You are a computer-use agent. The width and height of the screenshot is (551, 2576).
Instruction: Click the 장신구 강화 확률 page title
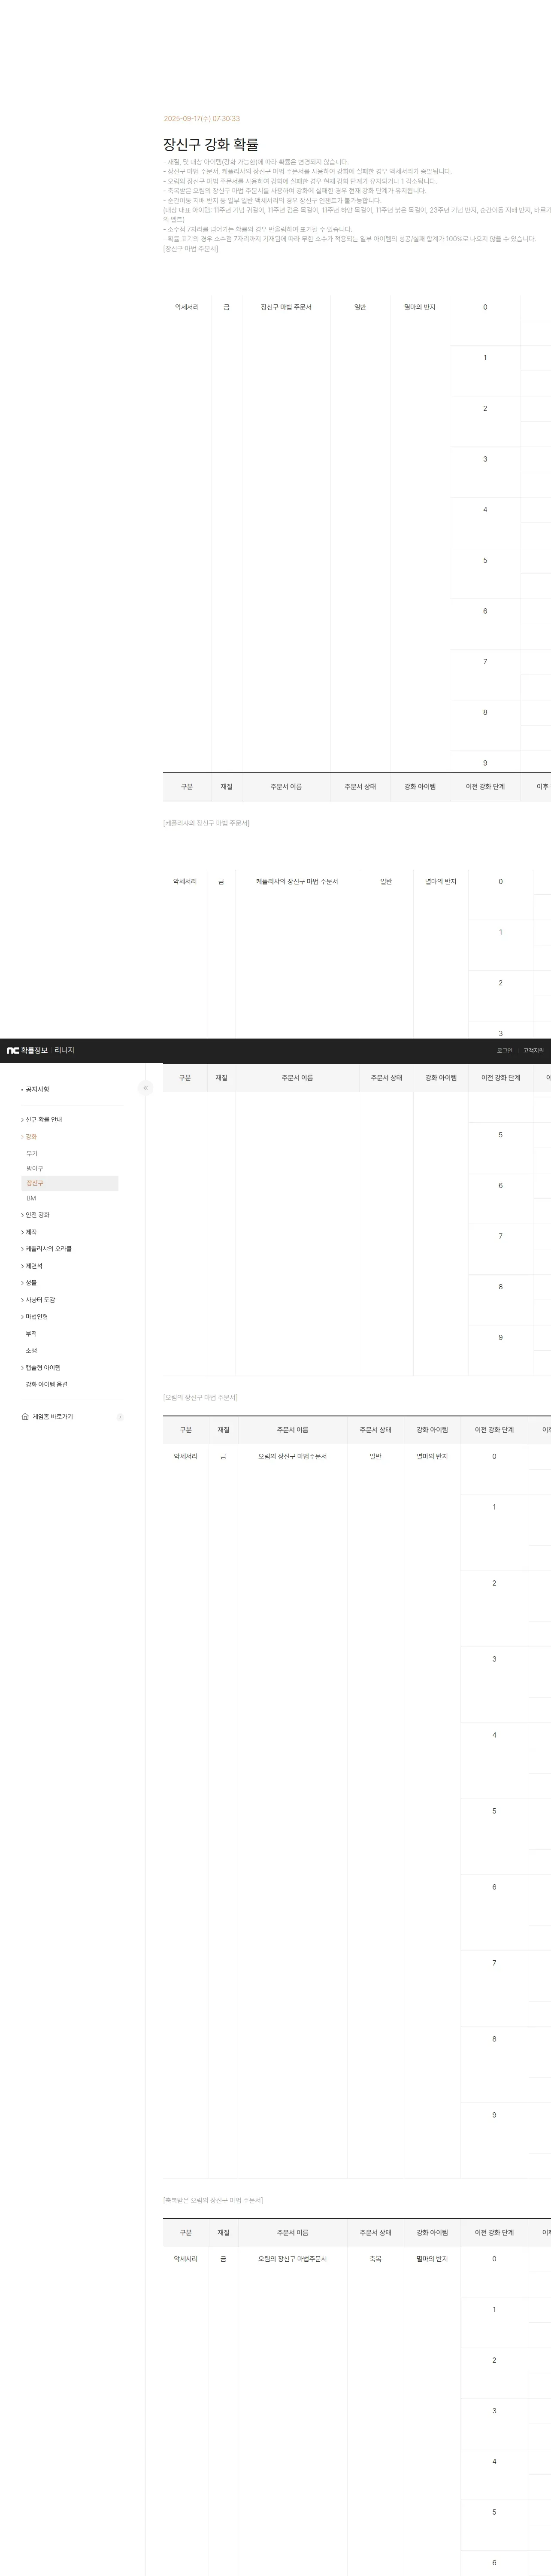point(211,145)
